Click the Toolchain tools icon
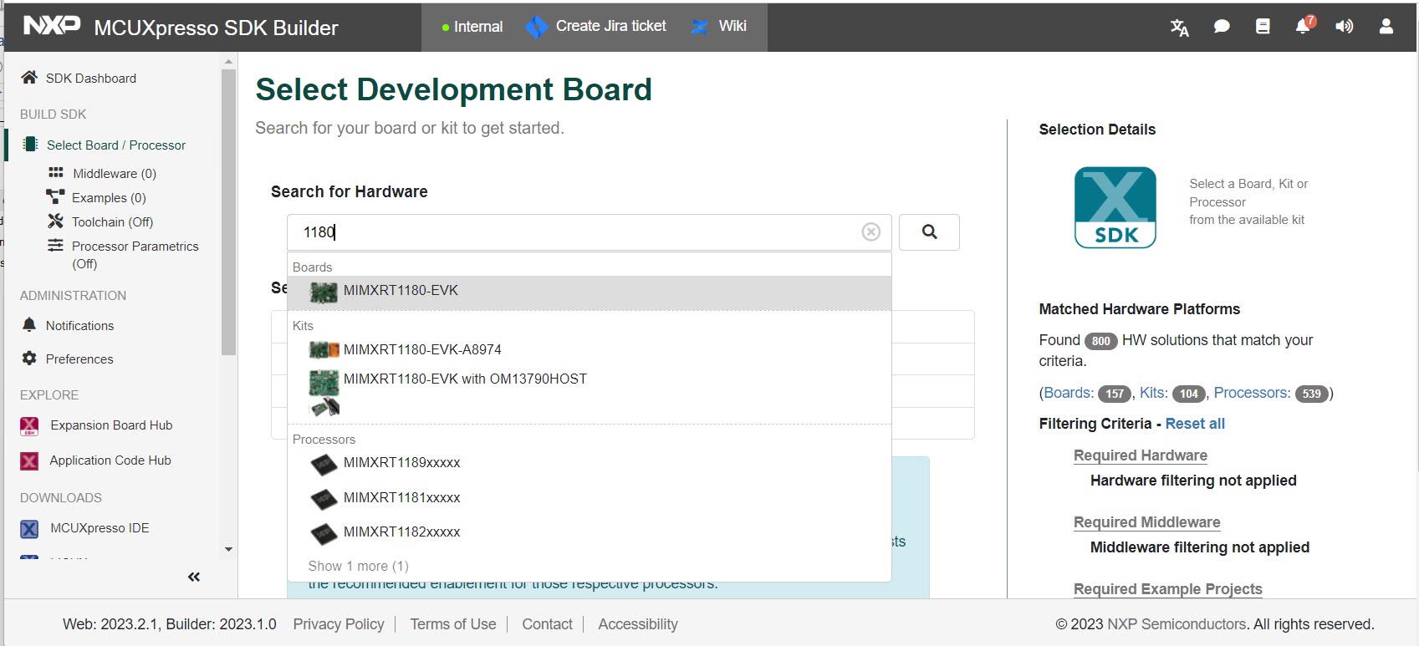The height and width of the screenshot is (646, 1419). tap(55, 221)
